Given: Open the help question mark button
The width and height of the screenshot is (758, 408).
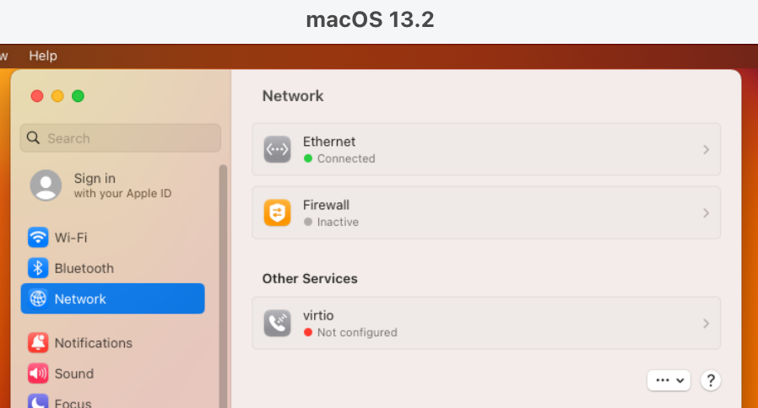Looking at the screenshot, I should coord(710,380).
